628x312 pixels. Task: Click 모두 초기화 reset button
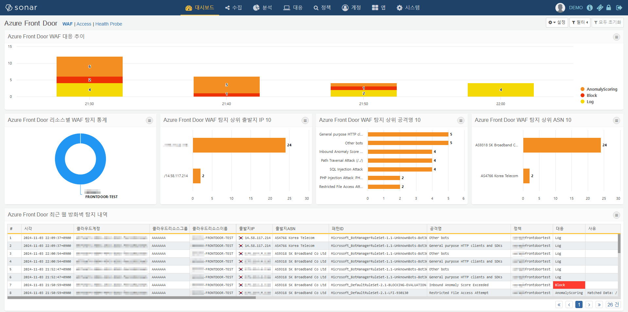point(607,22)
